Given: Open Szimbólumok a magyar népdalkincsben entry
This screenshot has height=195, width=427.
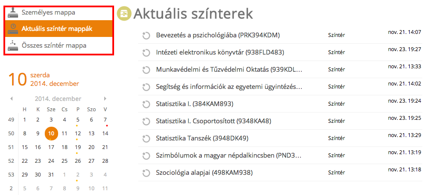Looking at the screenshot, I should tap(229, 155).
